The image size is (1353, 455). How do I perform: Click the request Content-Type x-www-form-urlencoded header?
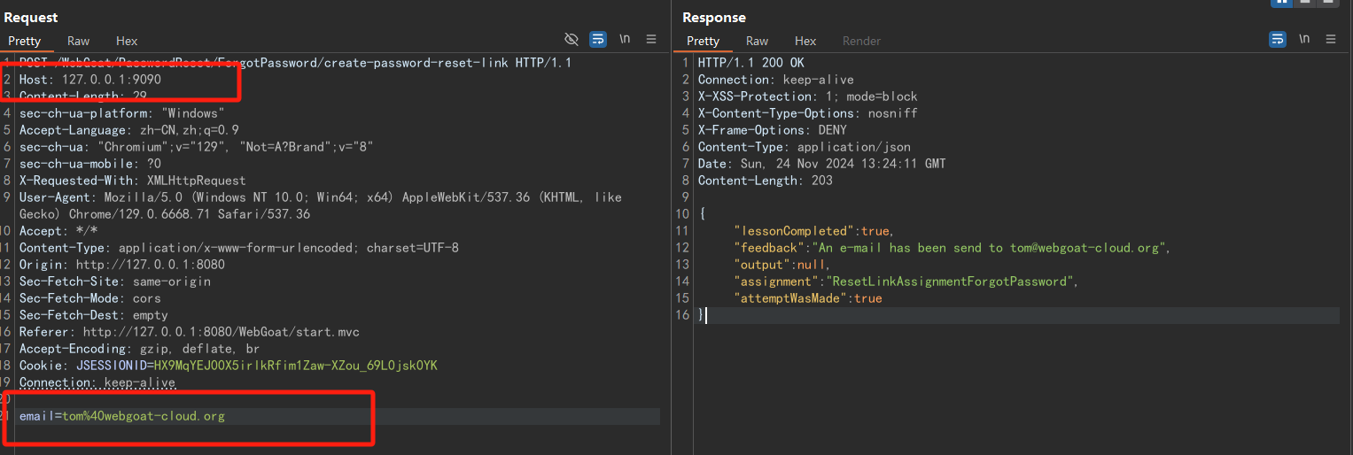point(239,248)
